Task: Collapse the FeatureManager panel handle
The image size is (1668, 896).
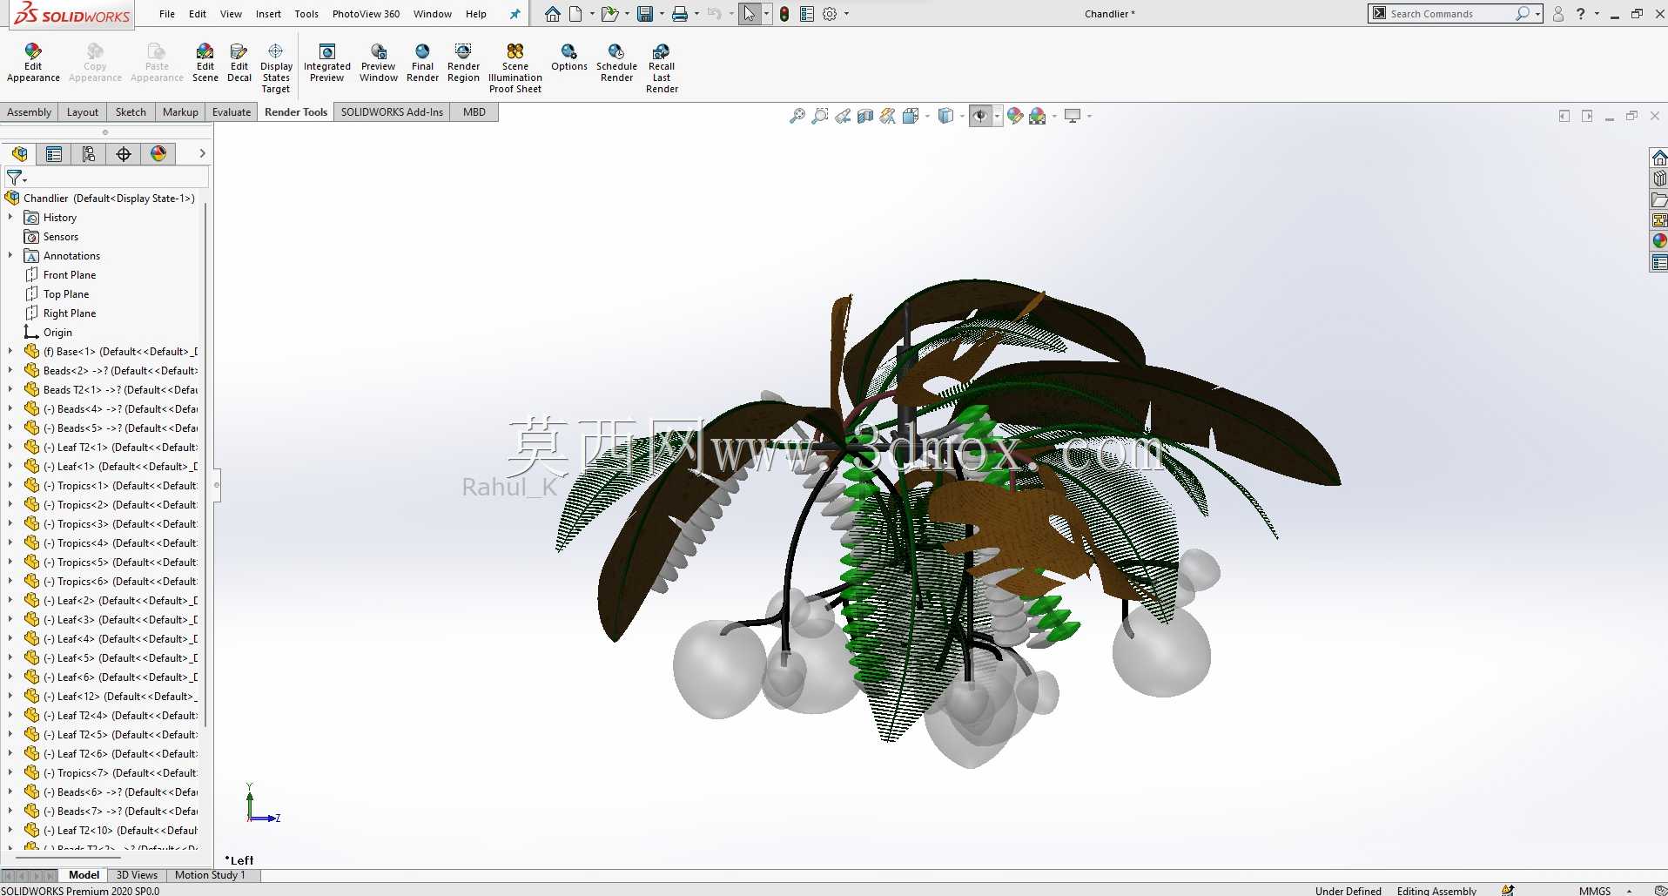Action: [217, 485]
